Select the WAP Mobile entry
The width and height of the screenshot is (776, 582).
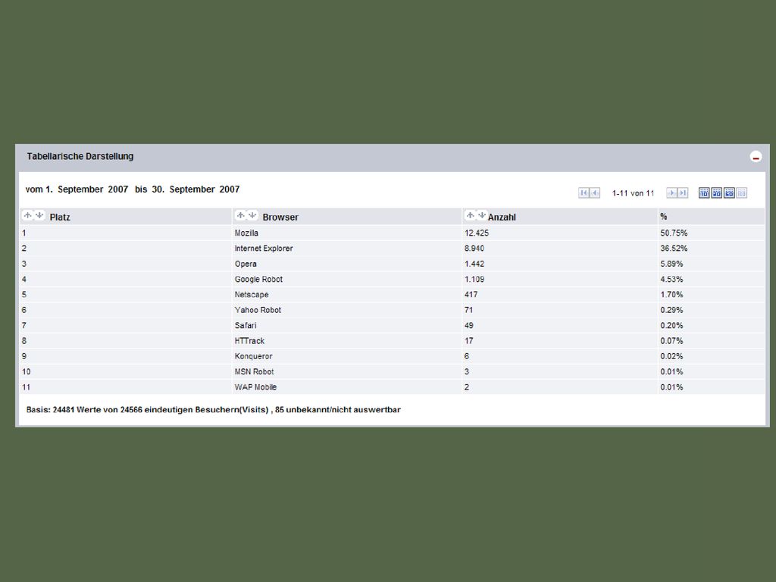click(255, 387)
